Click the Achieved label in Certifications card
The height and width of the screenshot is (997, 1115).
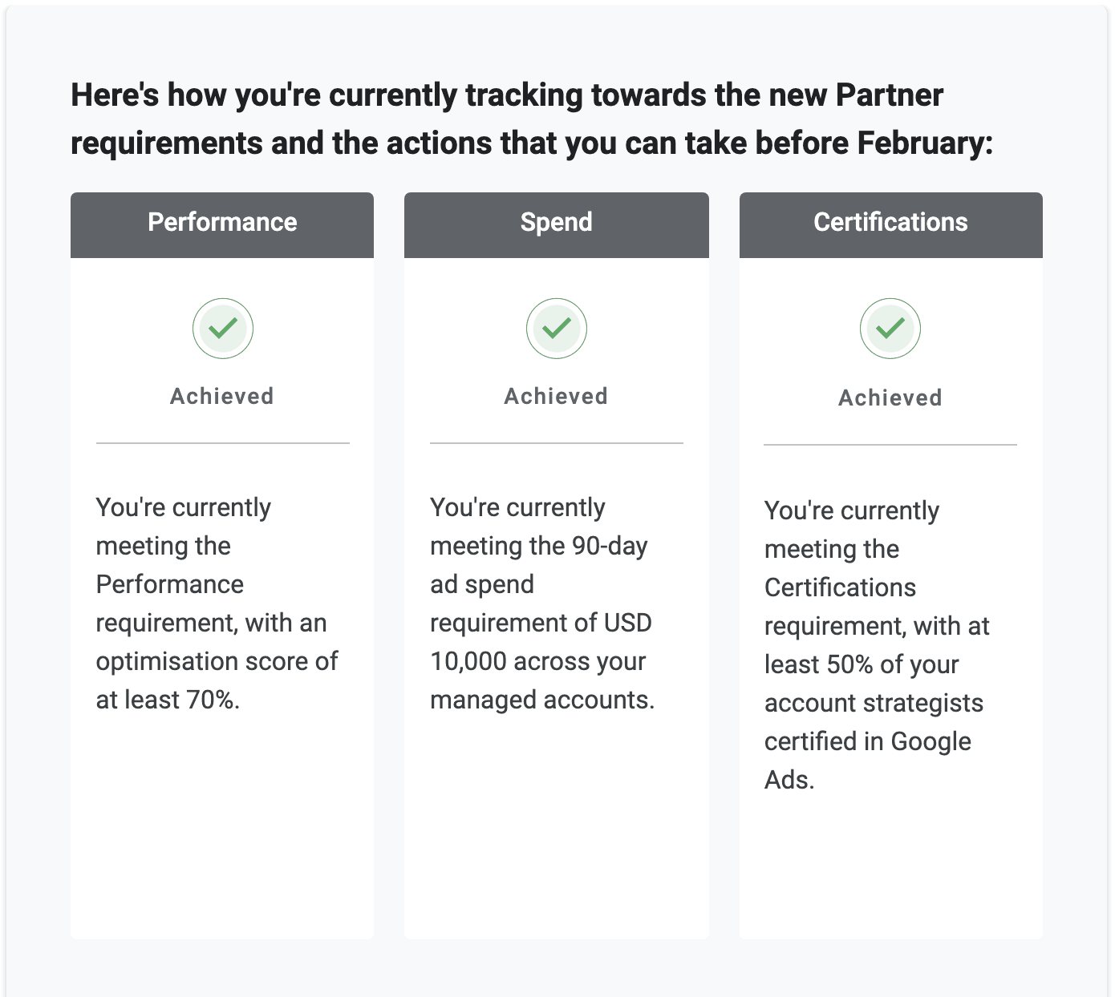tap(890, 398)
